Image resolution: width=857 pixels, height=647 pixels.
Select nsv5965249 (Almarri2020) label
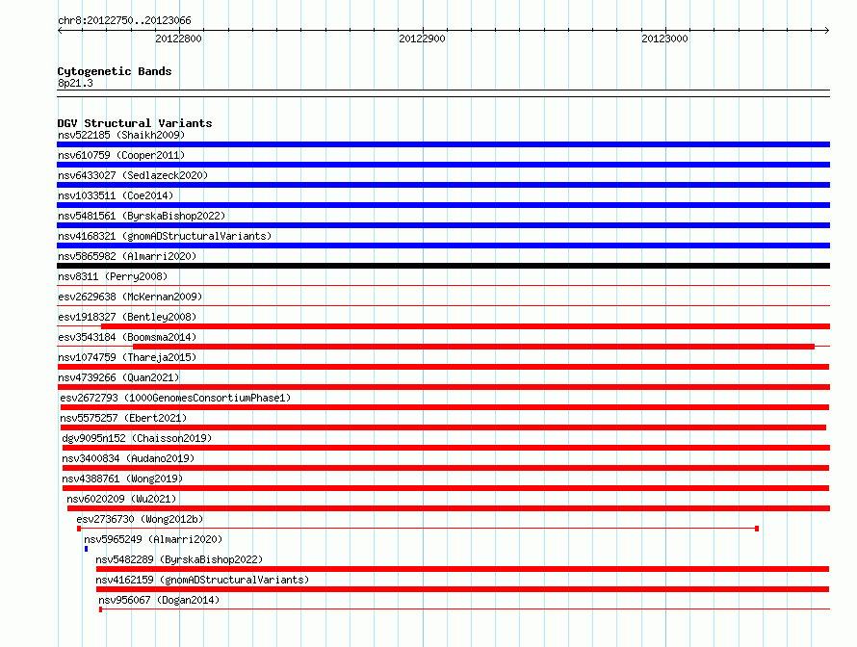[x=153, y=539]
